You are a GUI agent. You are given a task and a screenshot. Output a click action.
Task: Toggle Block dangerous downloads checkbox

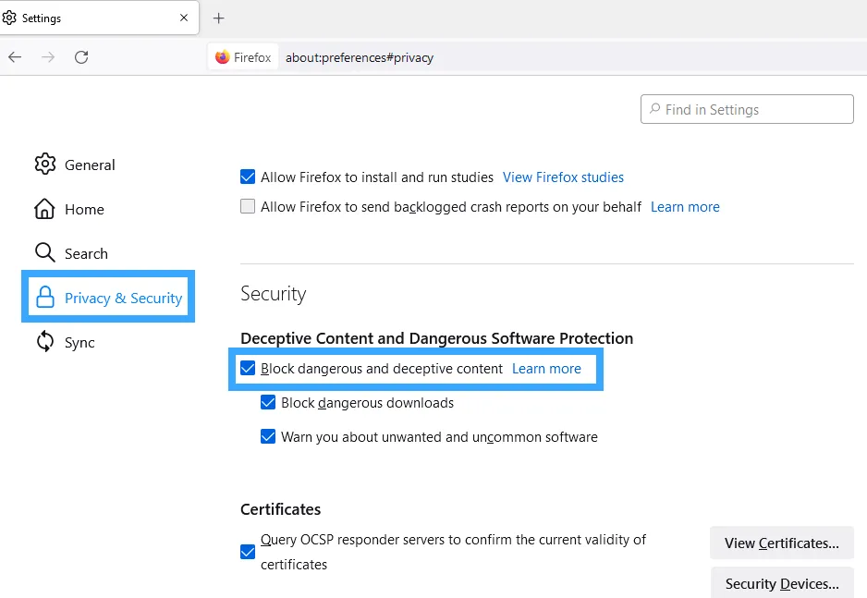tap(268, 403)
